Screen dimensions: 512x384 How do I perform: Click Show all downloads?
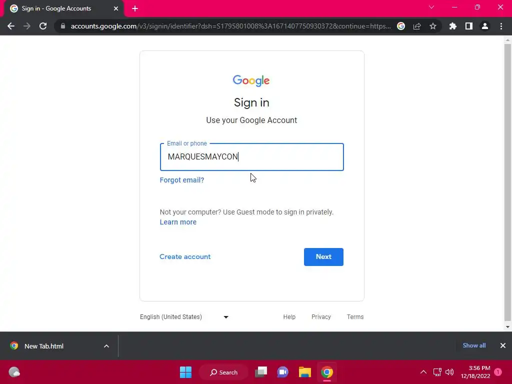[474, 345]
